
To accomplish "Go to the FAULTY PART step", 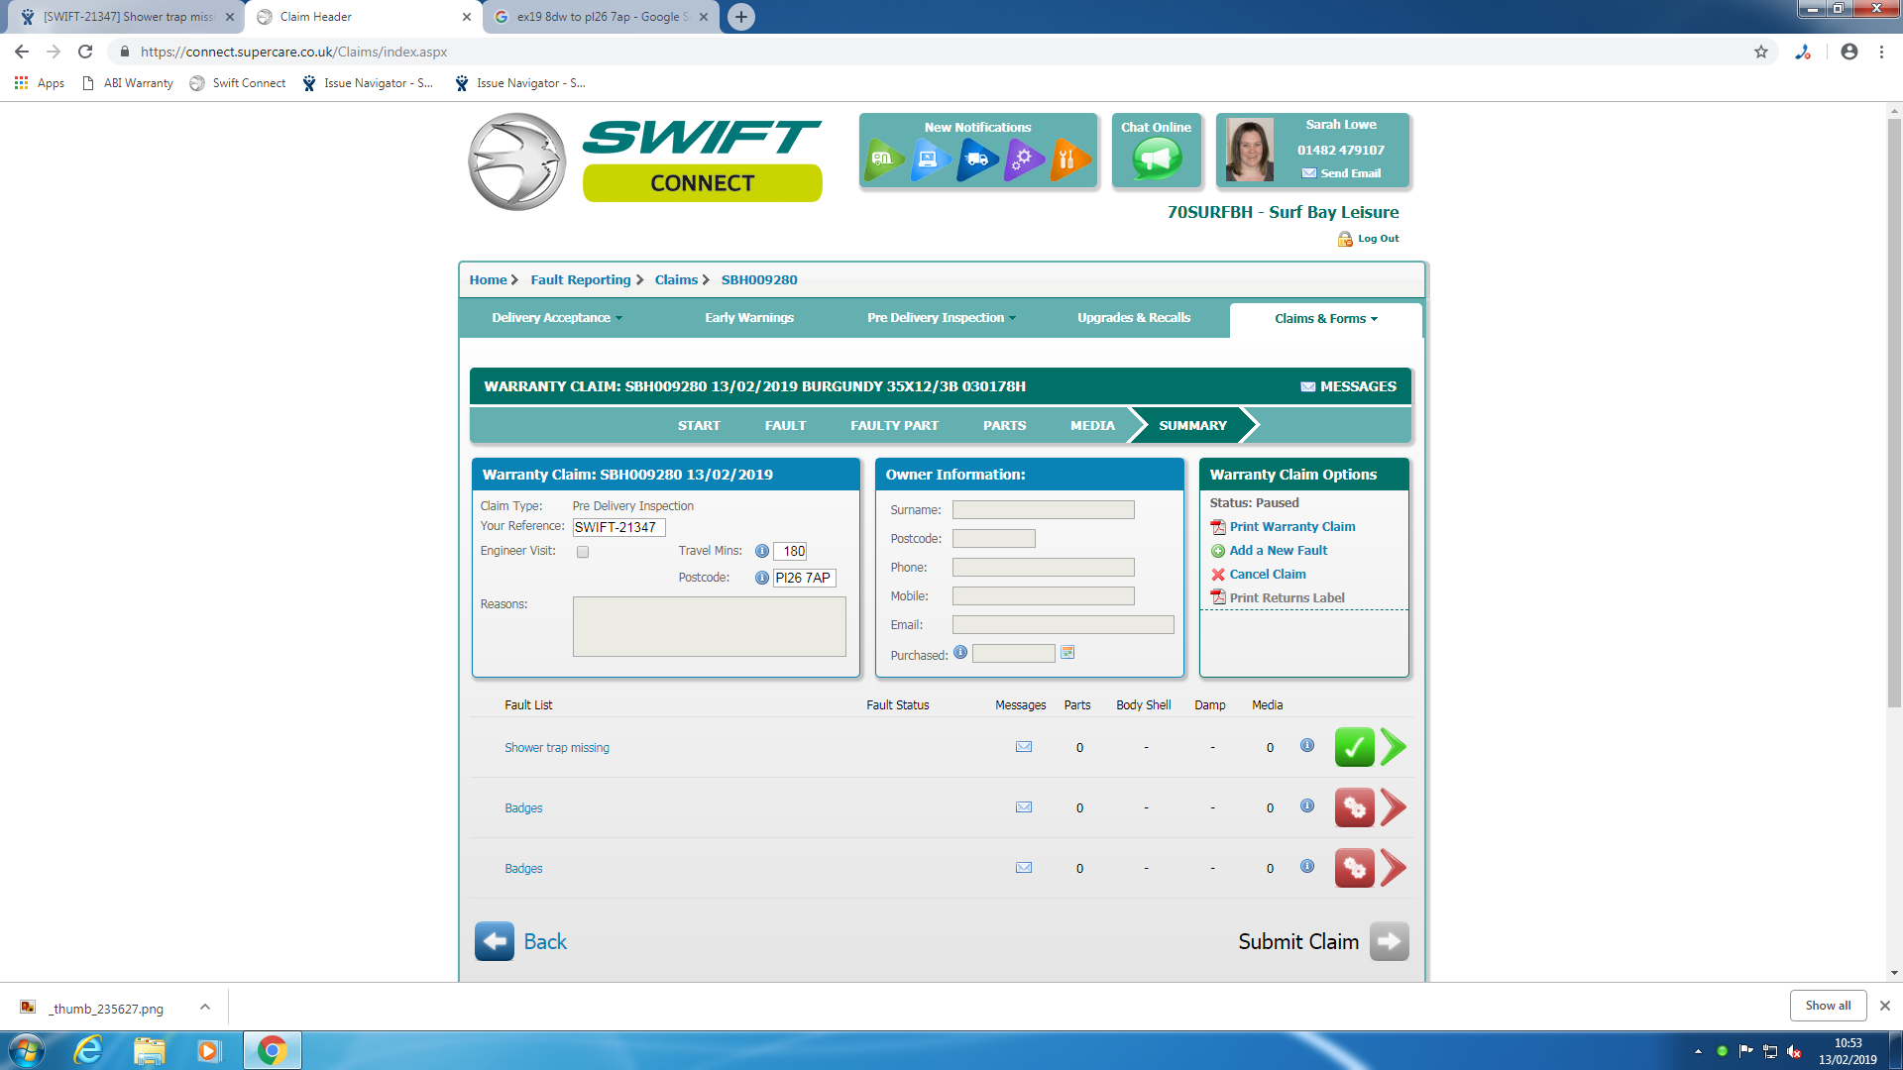I will click(x=894, y=426).
